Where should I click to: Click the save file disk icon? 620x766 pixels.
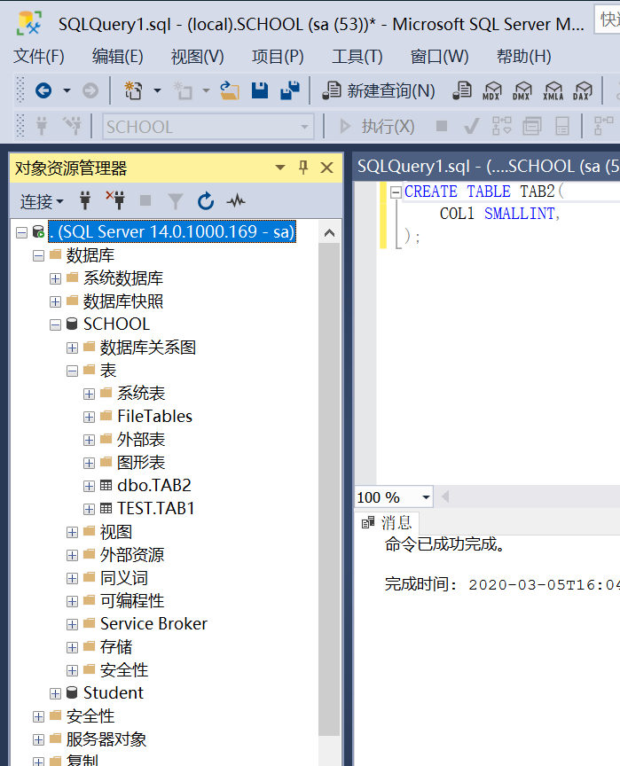(259, 90)
